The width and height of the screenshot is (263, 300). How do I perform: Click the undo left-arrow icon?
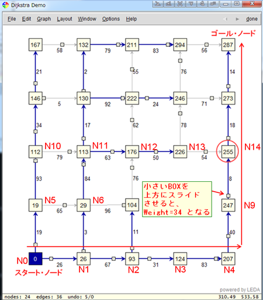226,19
